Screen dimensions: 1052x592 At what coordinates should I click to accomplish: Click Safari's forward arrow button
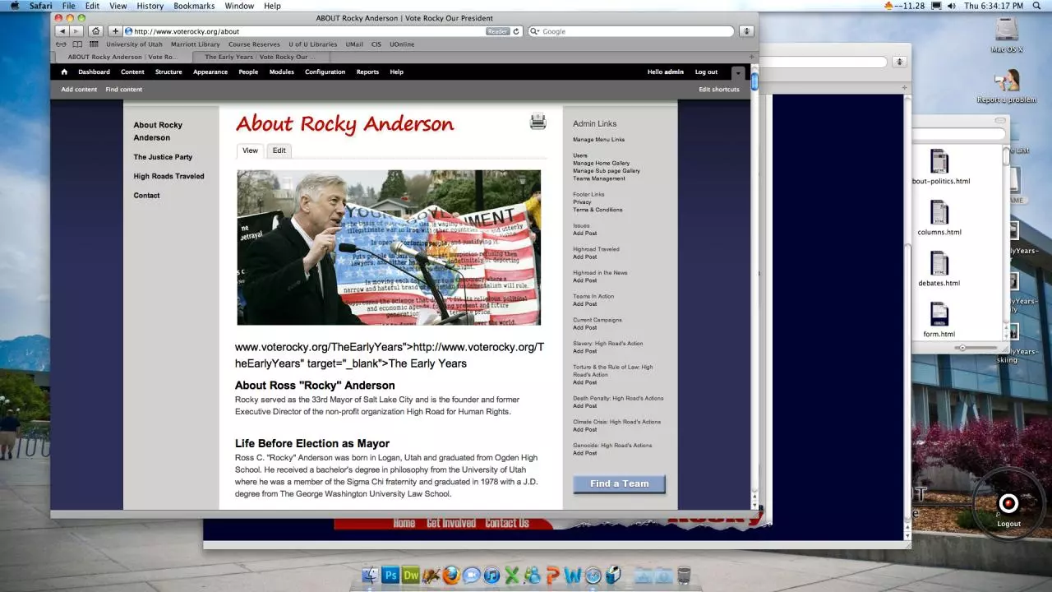click(76, 31)
